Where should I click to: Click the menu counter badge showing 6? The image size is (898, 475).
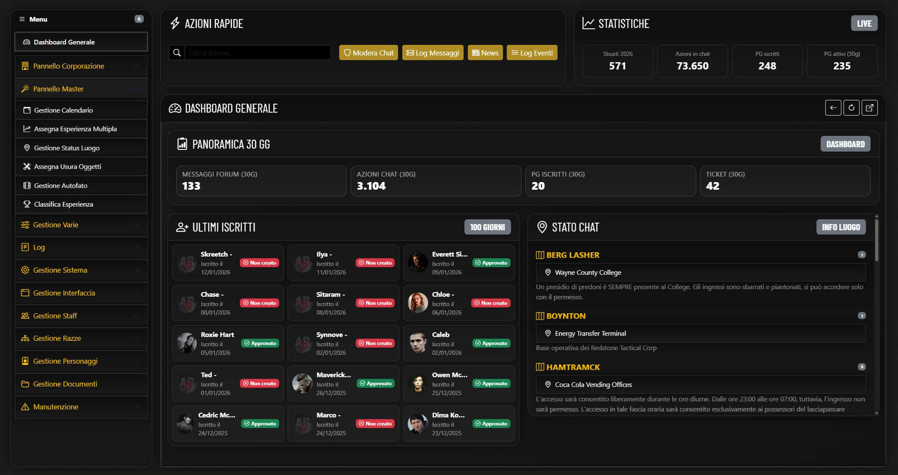point(139,19)
